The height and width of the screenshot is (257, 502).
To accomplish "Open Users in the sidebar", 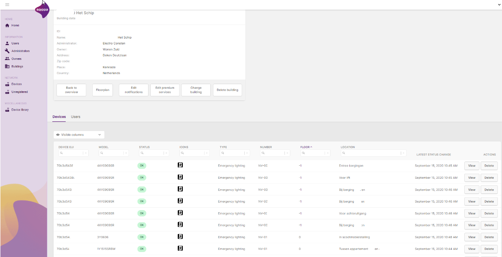I will point(15,43).
